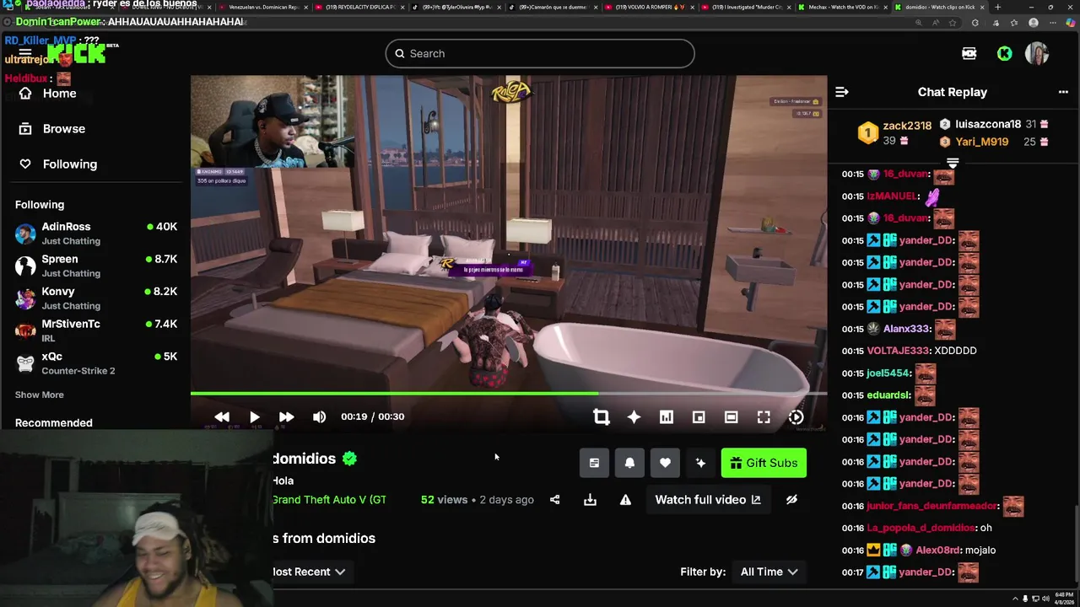Share the clip using the share icon
Viewport: 1080px width, 607px height.
554,500
